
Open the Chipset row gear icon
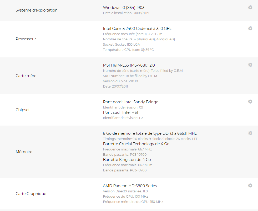tap(250, 102)
